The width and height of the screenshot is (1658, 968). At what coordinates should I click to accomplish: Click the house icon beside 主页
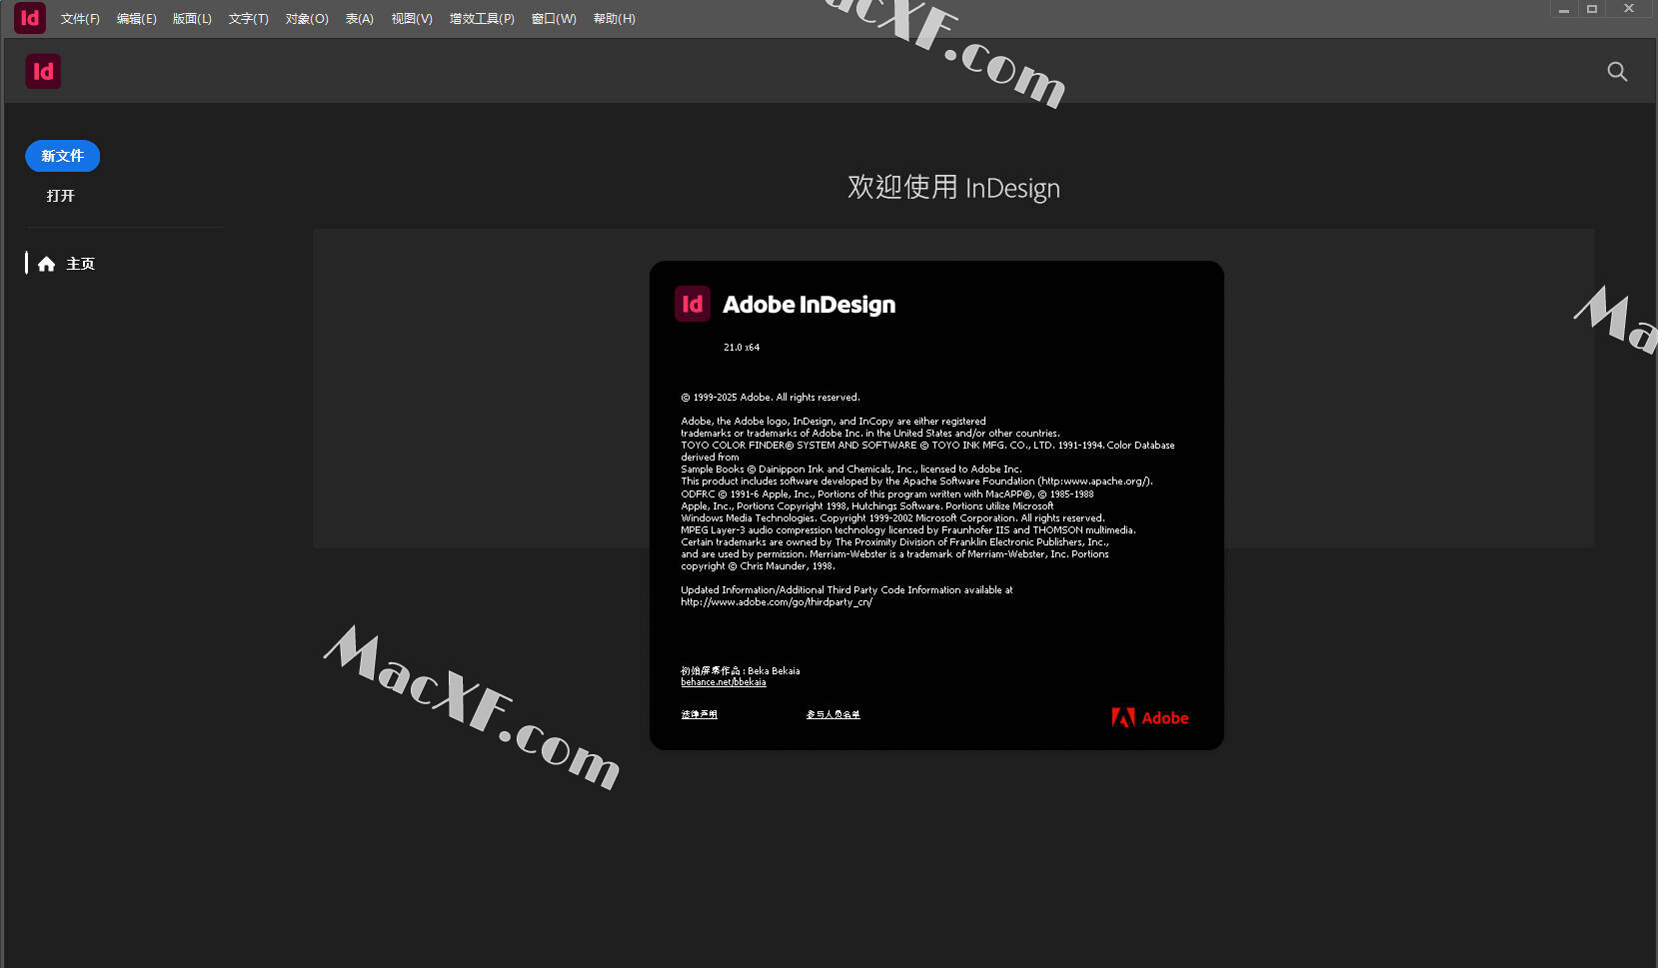pyautogui.click(x=46, y=264)
